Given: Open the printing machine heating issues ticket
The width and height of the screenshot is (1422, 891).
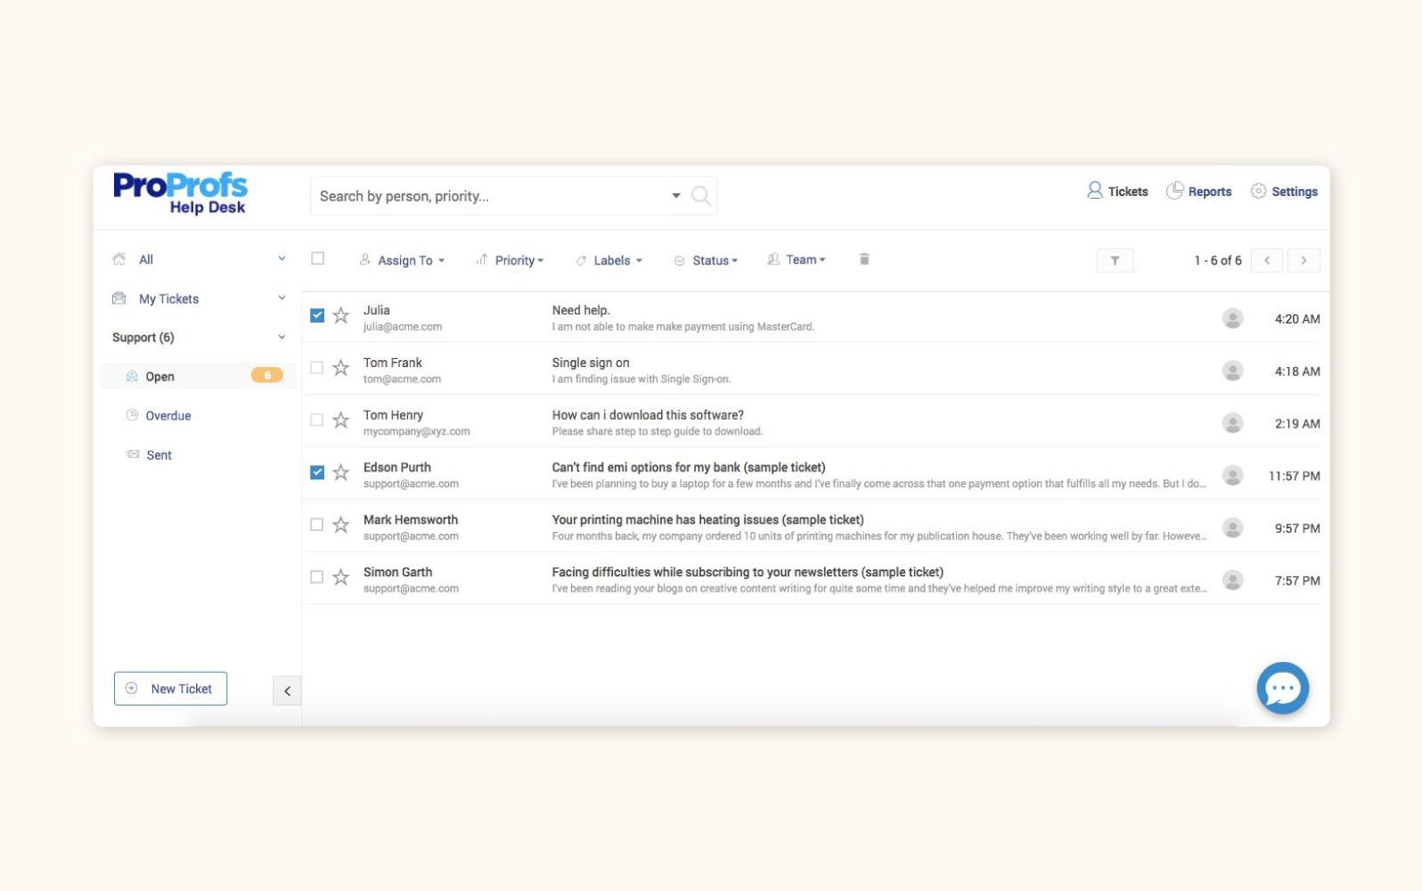Looking at the screenshot, I should coord(707,519).
